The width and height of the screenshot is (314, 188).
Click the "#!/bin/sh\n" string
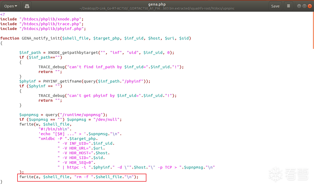[x=54, y=129]
